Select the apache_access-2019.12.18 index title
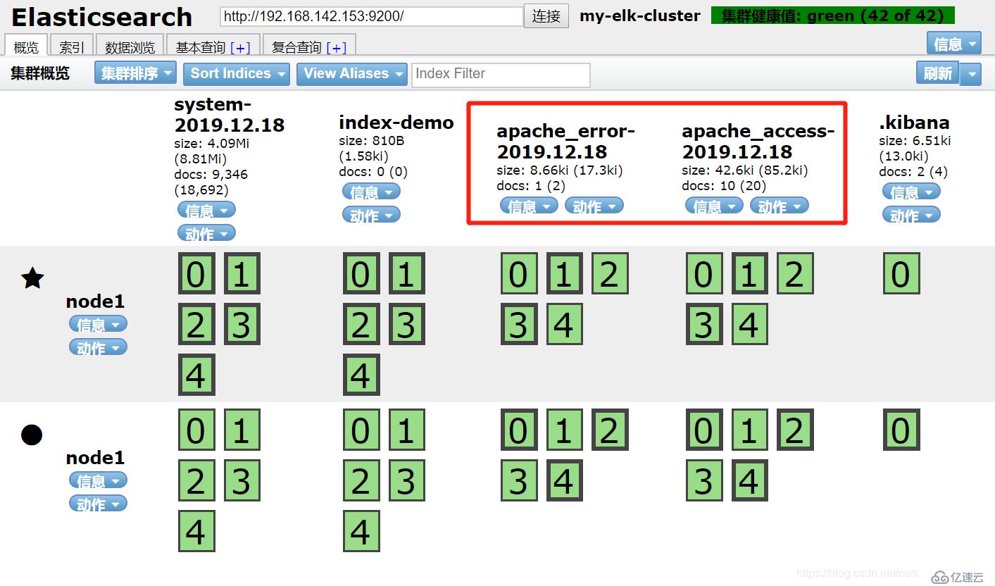This screenshot has height=586, width=995. (x=758, y=141)
